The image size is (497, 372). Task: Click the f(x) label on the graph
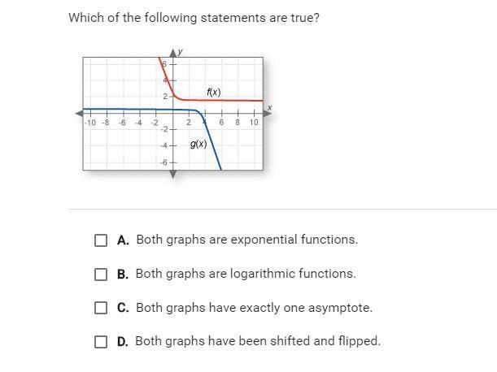[x=214, y=92]
